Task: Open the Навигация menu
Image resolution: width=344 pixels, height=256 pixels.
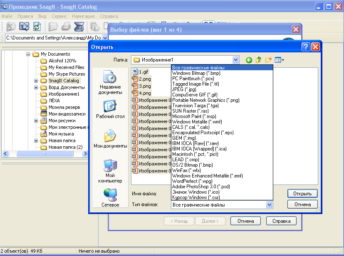Action: (83, 16)
